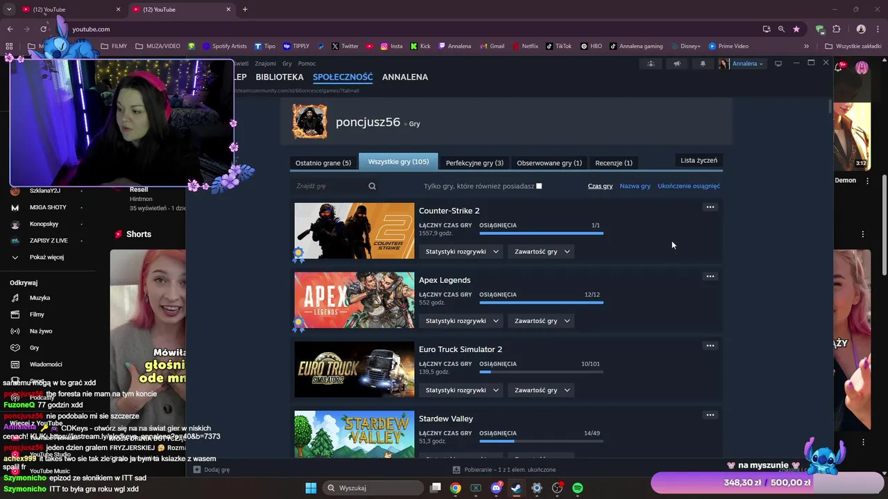888x499 pixels.
Task: Open options menu for Counter-Strike 2
Action: tap(710, 207)
